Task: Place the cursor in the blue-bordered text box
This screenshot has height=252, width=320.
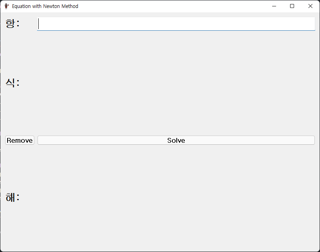Action: (176, 24)
